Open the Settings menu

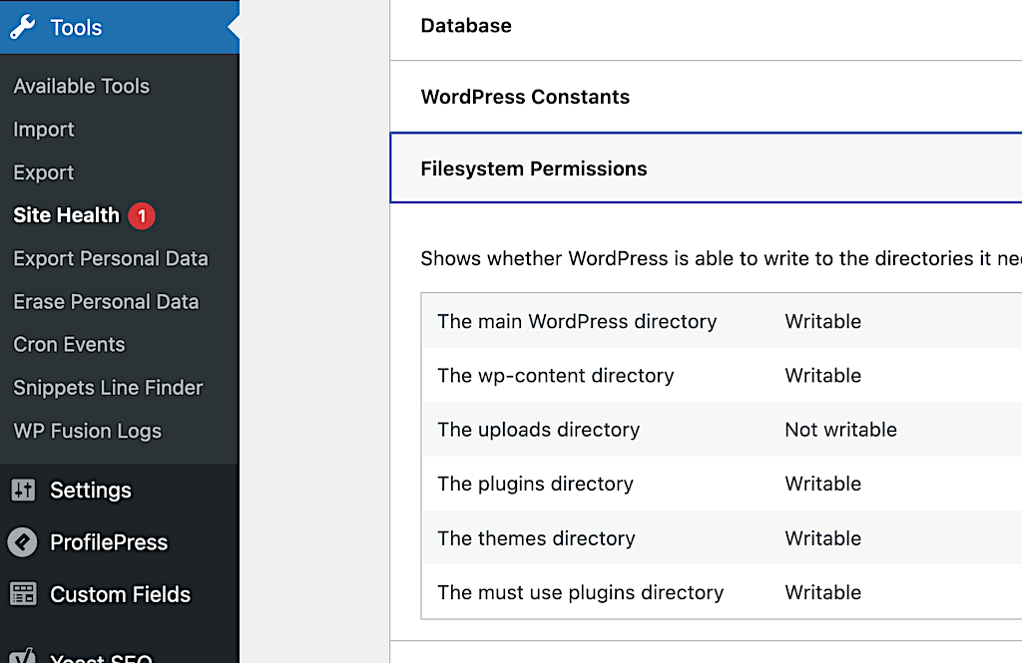120,490
